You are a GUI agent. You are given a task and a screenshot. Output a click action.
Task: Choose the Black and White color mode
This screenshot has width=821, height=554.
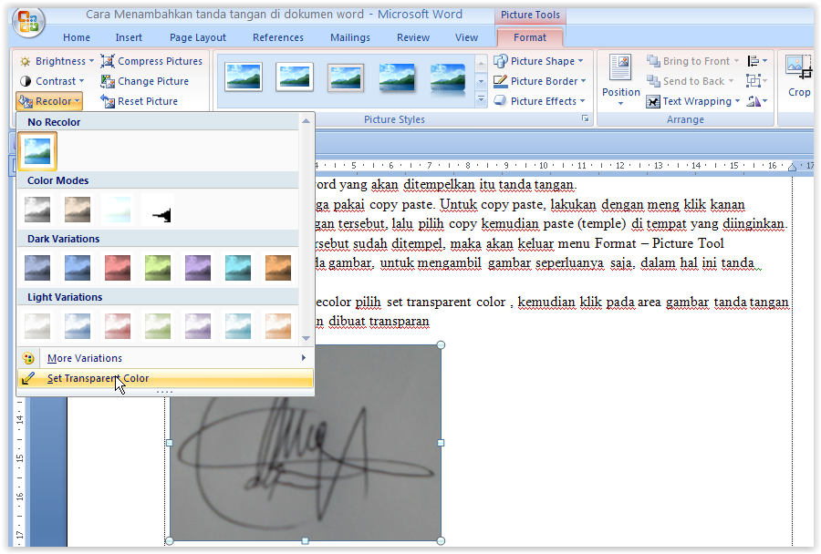click(158, 210)
